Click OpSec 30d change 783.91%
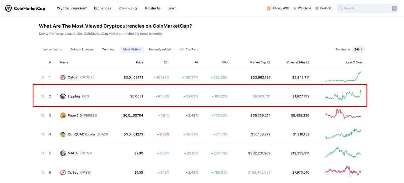This screenshot has height=183, width=404. click(x=219, y=172)
